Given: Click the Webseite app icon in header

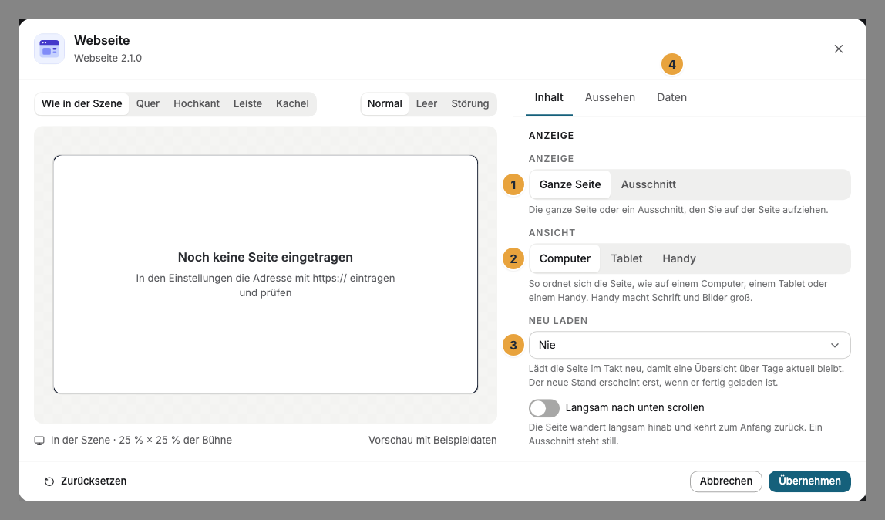Looking at the screenshot, I should point(49,49).
